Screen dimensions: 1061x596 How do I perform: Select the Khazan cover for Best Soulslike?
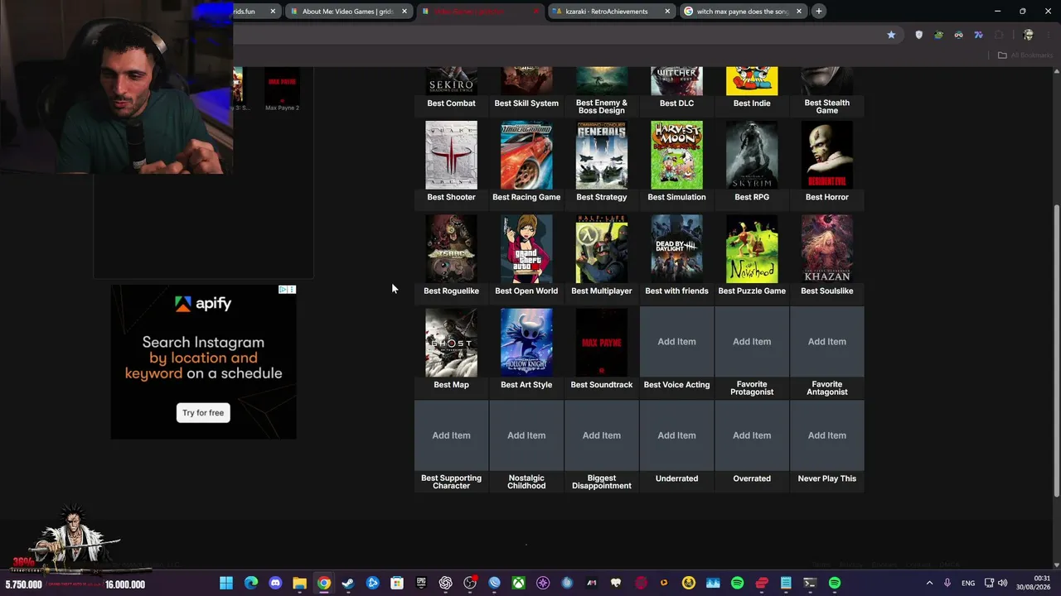click(827, 249)
